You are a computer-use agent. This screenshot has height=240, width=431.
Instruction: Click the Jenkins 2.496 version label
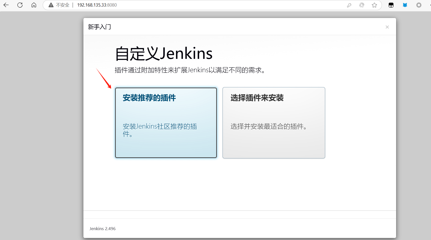click(102, 228)
